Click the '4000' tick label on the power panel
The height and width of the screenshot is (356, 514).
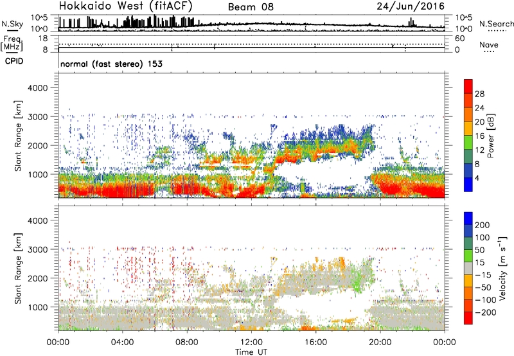click(37, 88)
